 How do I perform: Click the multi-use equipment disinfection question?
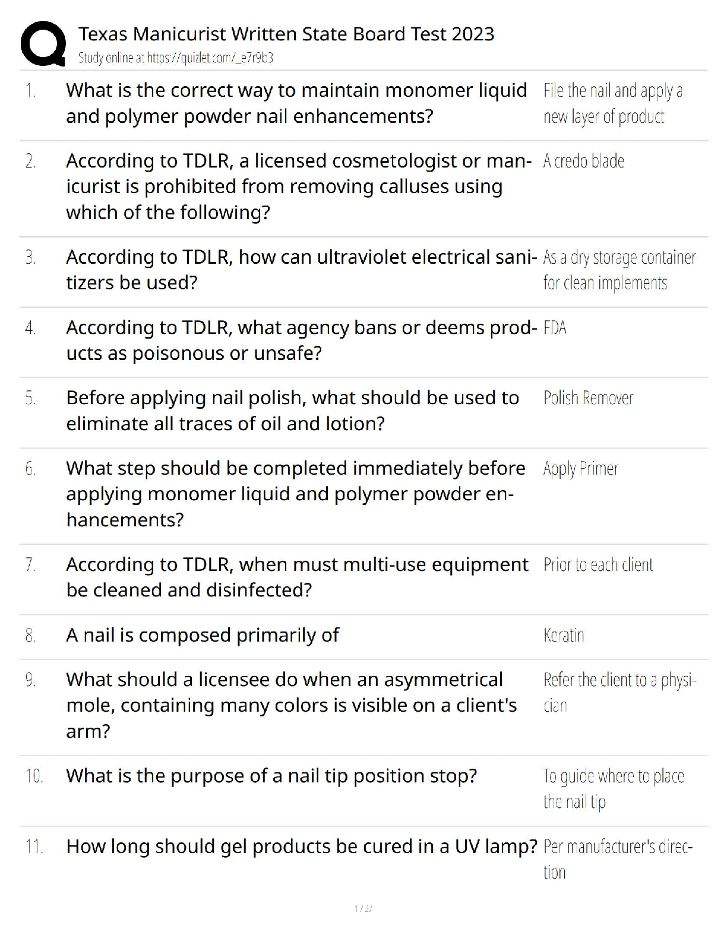point(297,577)
